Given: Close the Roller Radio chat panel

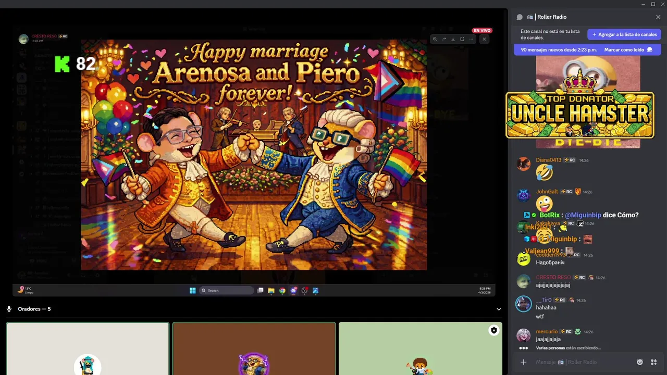Looking at the screenshot, I should pyautogui.click(x=658, y=17).
